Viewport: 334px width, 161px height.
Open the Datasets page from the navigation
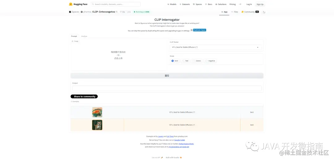coord(184,4)
